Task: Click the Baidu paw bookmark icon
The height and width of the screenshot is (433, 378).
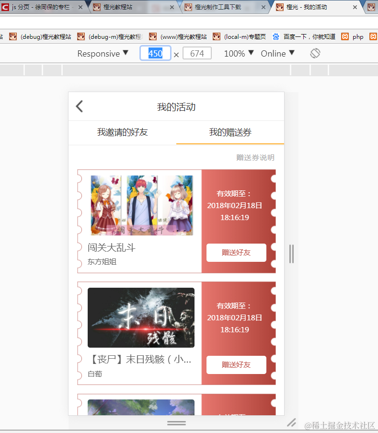Action: pos(275,36)
